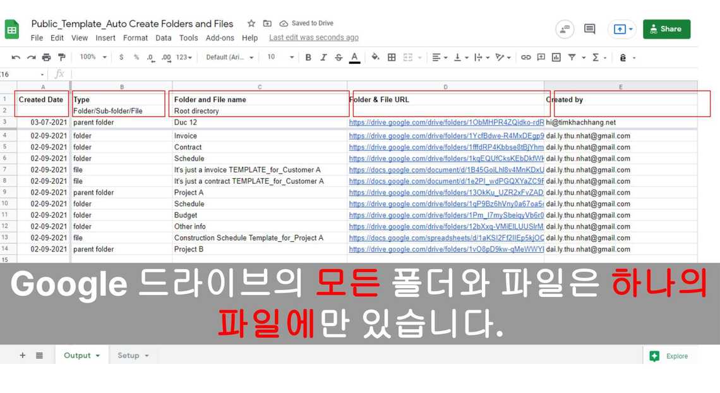
Task: Toggle italic formatting
Action: (x=323, y=57)
